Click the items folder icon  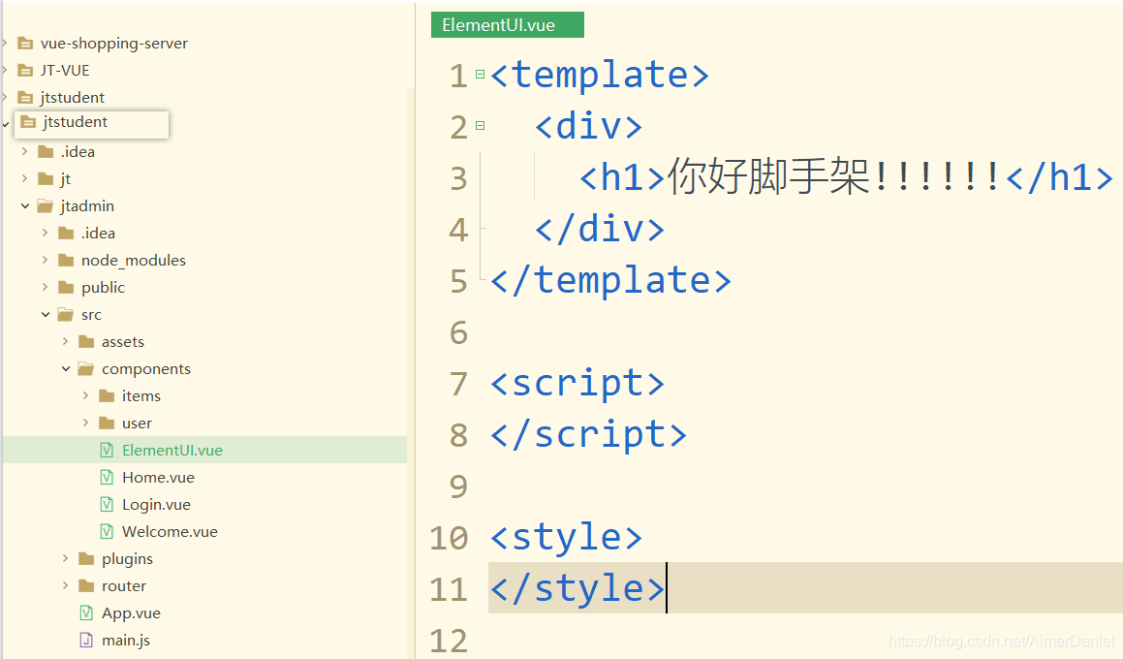point(107,396)
